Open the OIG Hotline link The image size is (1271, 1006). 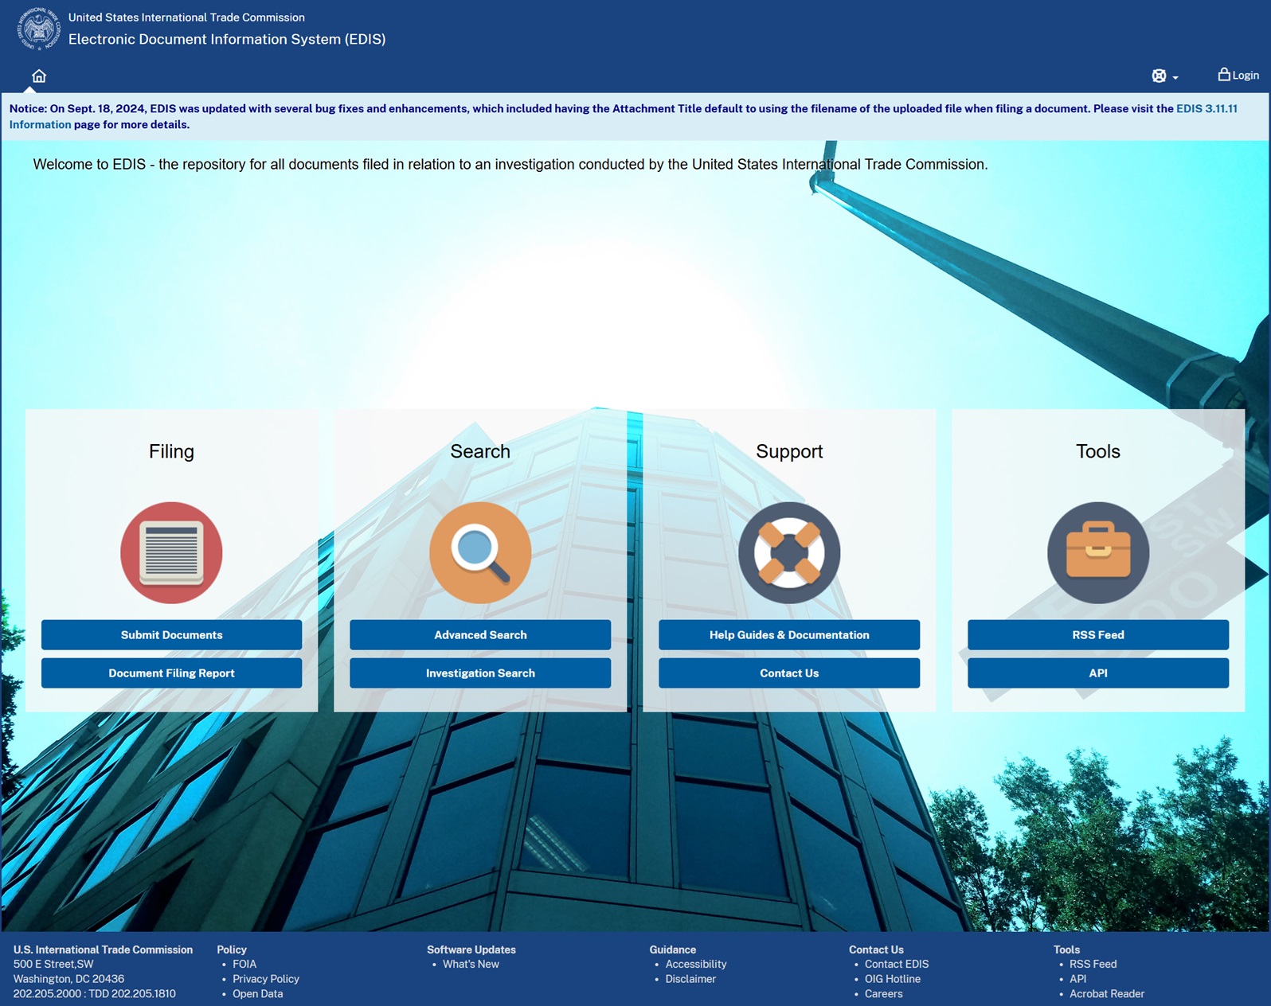893,979
